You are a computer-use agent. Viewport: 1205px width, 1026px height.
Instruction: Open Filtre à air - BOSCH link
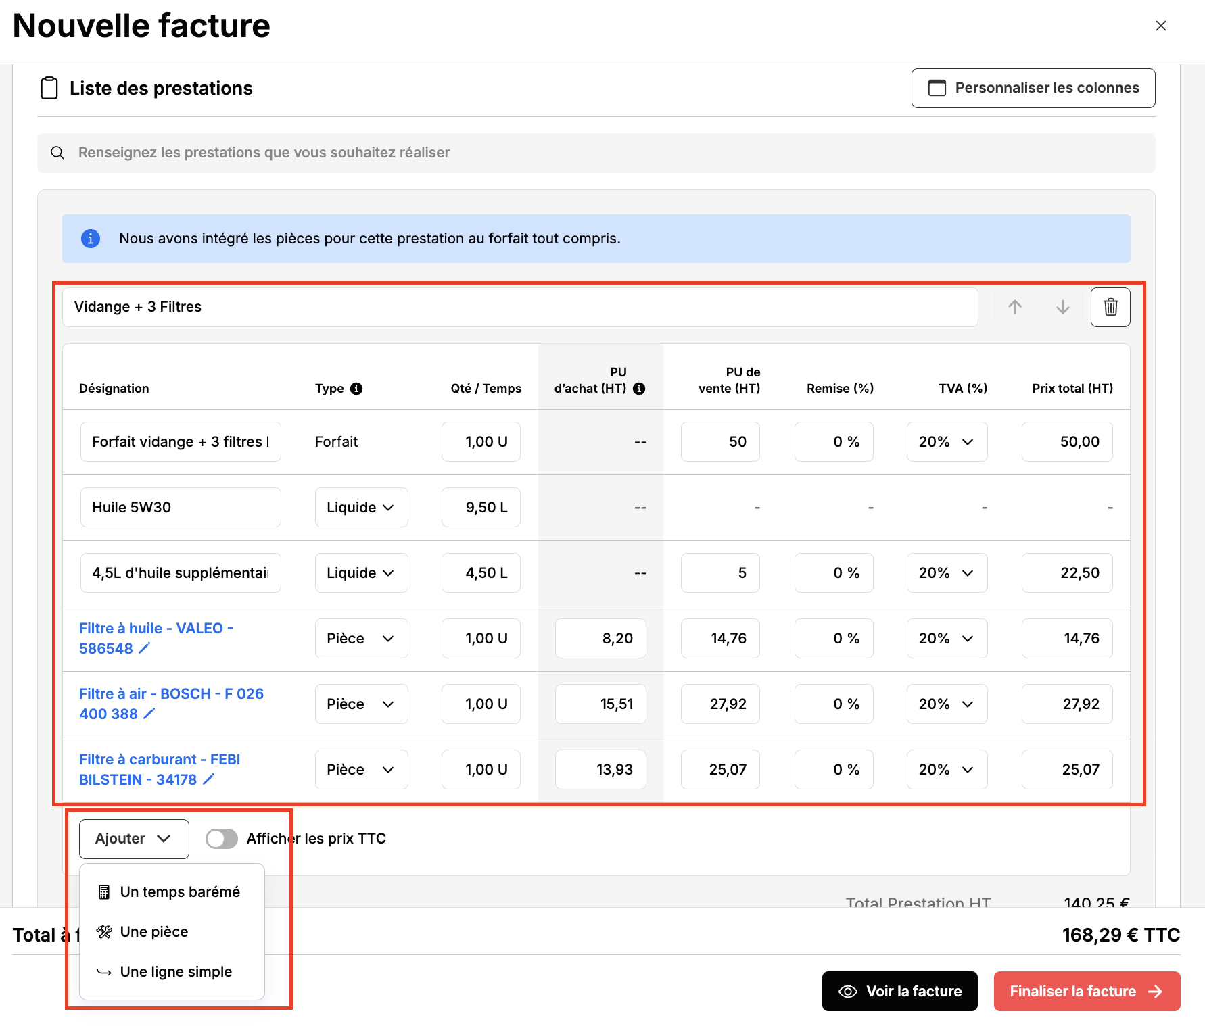(171, 704)
